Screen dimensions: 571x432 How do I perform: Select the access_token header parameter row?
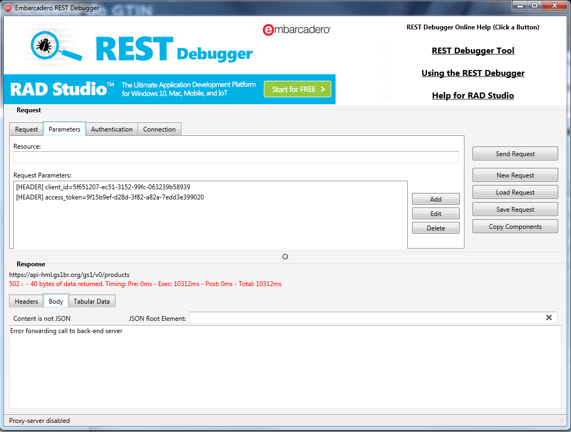pos(110,197)
